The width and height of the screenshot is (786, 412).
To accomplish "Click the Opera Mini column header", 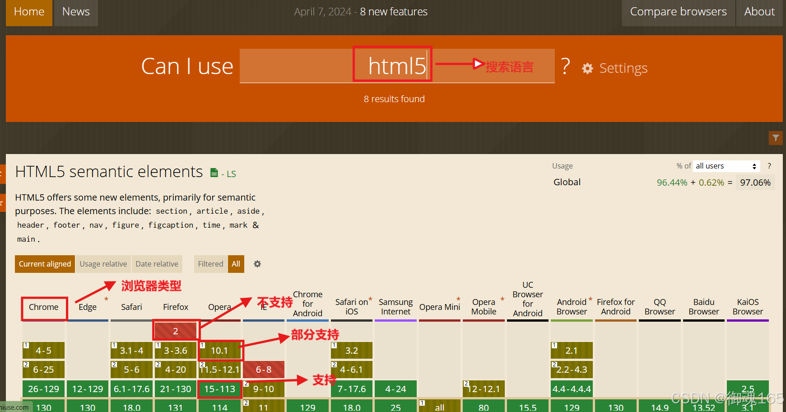I will pos(440,307).
